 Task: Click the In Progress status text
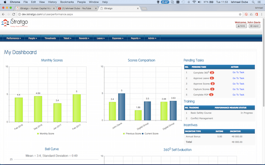[x=247, y=113]
